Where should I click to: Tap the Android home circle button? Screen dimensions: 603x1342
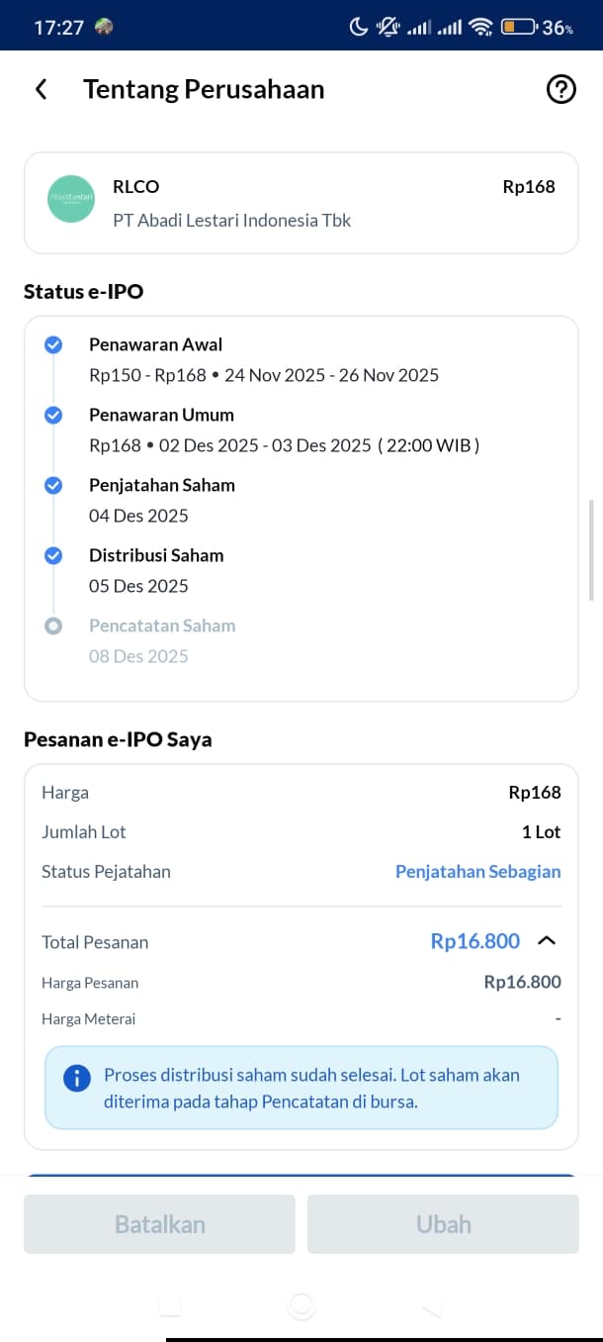coord(301,1306)
